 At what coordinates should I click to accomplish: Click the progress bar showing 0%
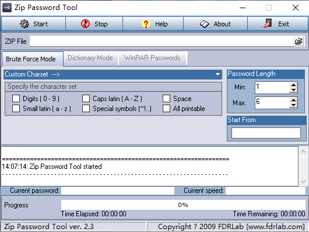(183, 205)
